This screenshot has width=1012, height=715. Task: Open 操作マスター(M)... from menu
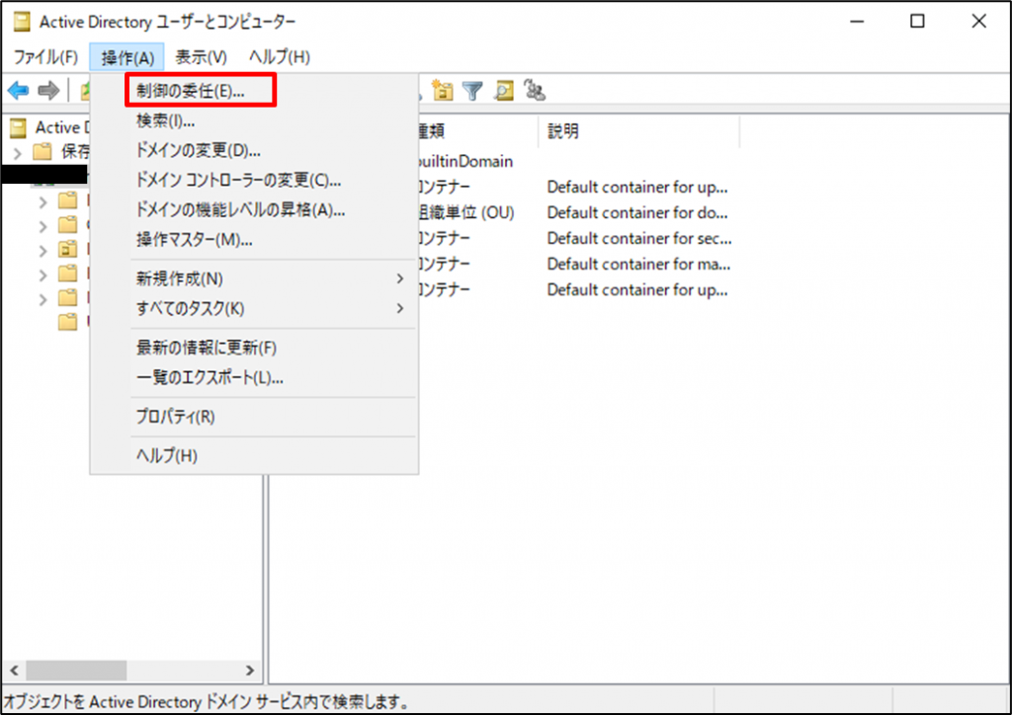click(x=254, y=239)
